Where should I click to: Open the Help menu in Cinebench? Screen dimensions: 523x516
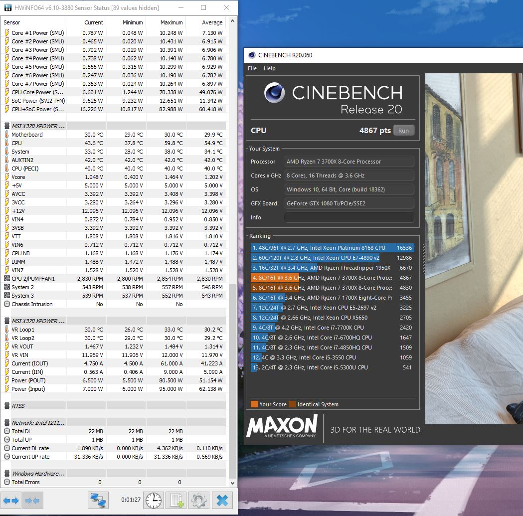point(270,68)
